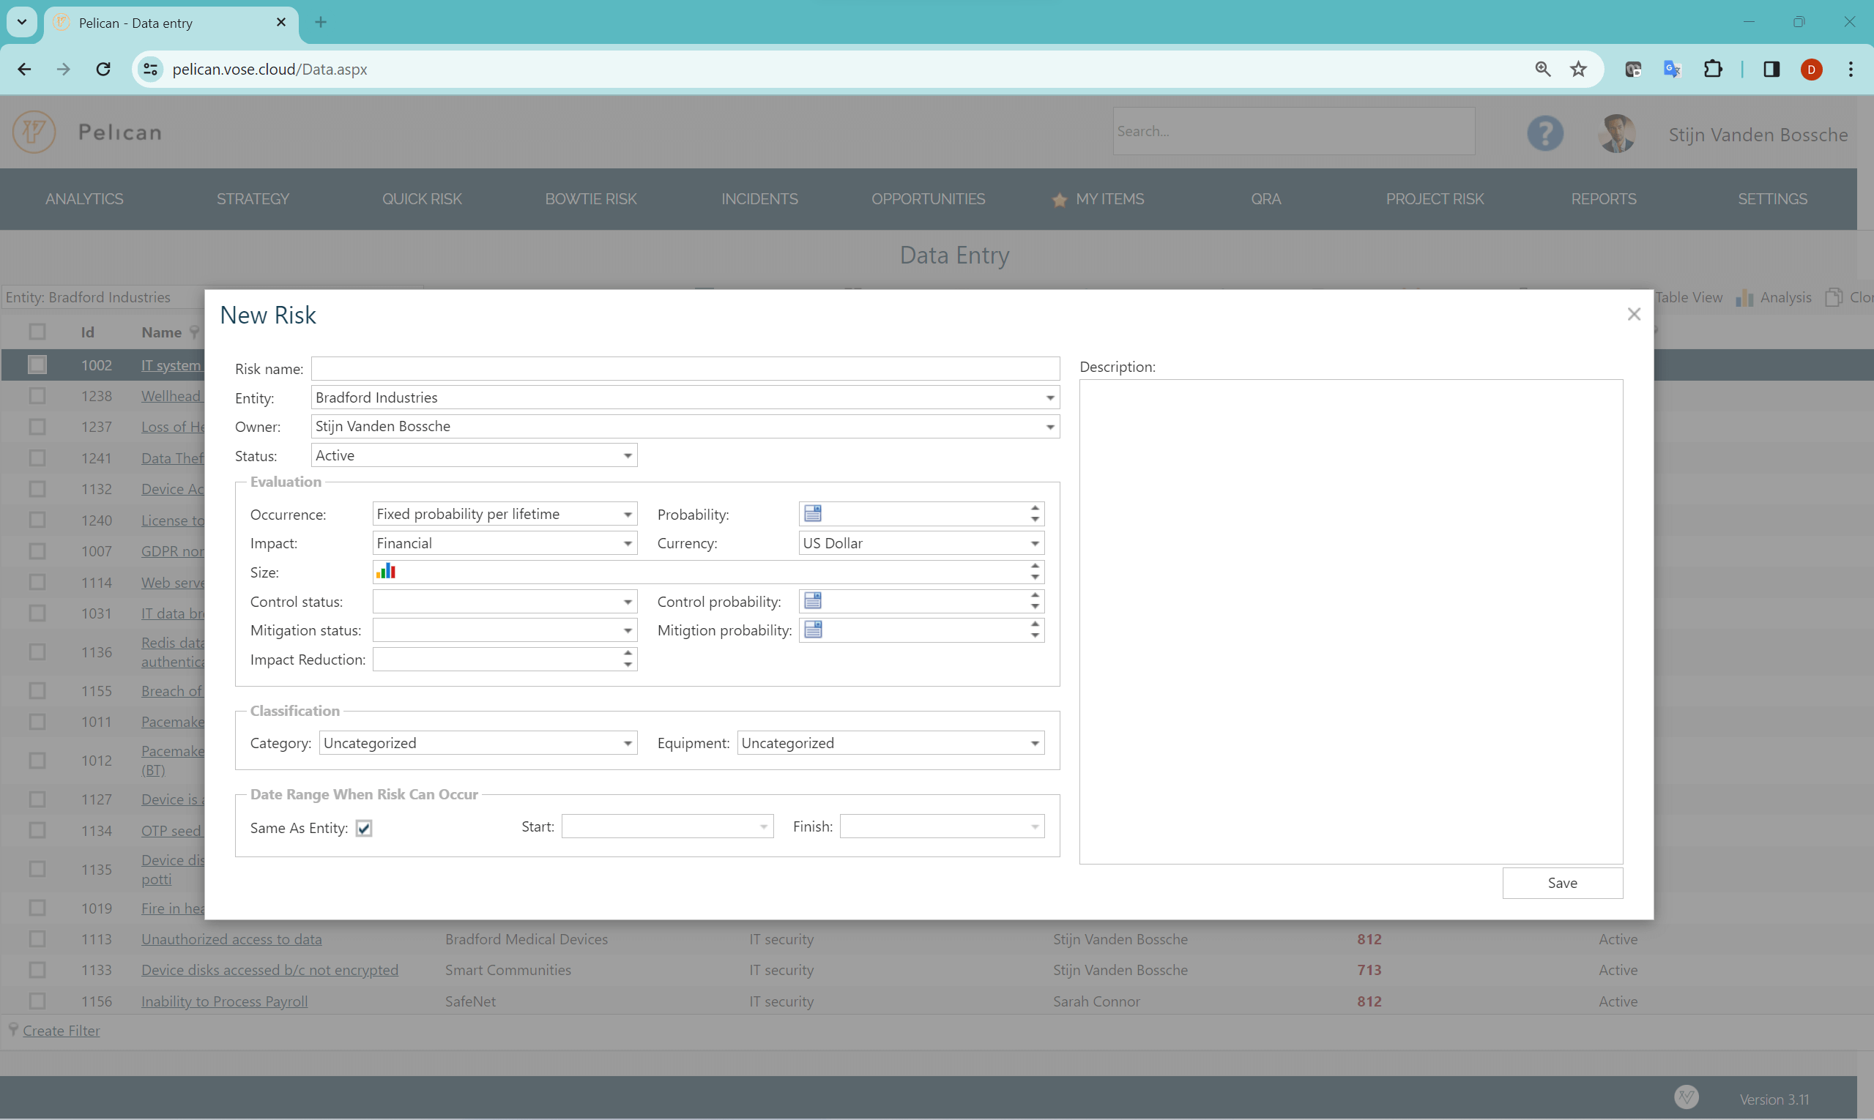This screenshot has height=1120, width=1874.
Task: Click the clone pages icon near Table View
Action: [x=1834, y=297]
